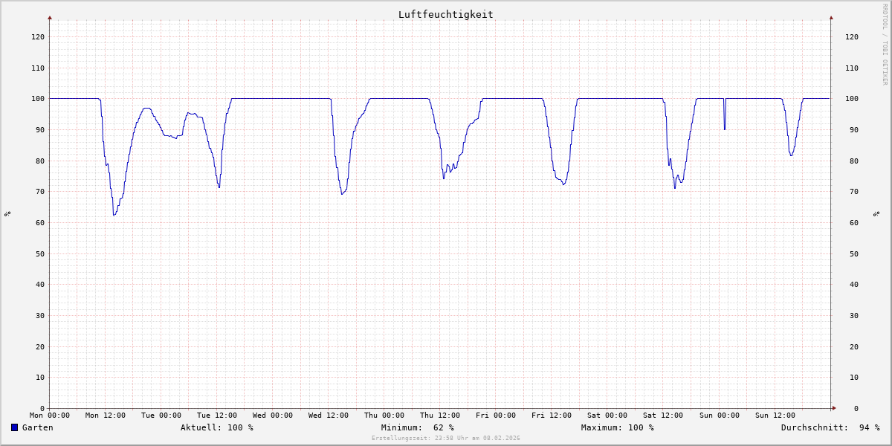Click the Minimum: 62 % statistic
The height and width of the screenshot is (446, 892).
pos(417,427)
